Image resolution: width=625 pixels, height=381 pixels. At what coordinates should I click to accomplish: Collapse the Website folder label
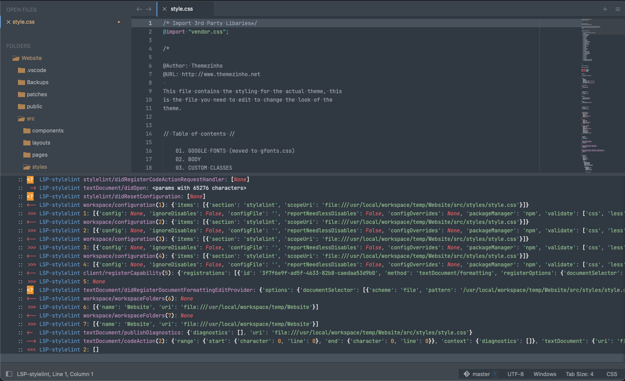point(32,58)
